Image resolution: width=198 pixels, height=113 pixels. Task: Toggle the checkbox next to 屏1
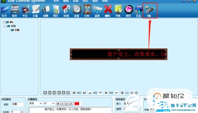tap(4, 22)
